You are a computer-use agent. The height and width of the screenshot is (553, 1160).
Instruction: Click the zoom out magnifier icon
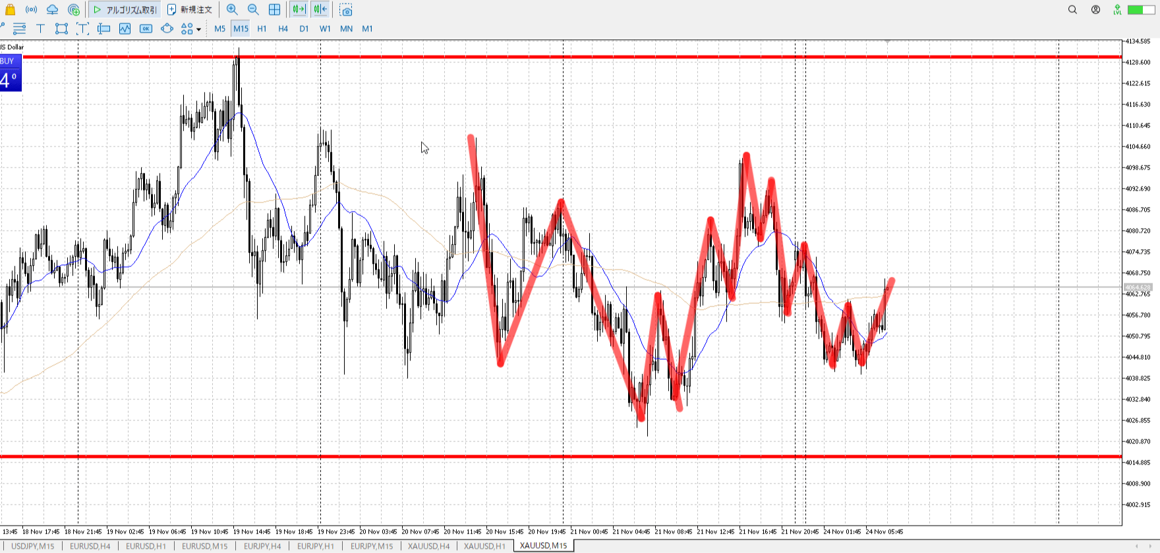point(253,10)
